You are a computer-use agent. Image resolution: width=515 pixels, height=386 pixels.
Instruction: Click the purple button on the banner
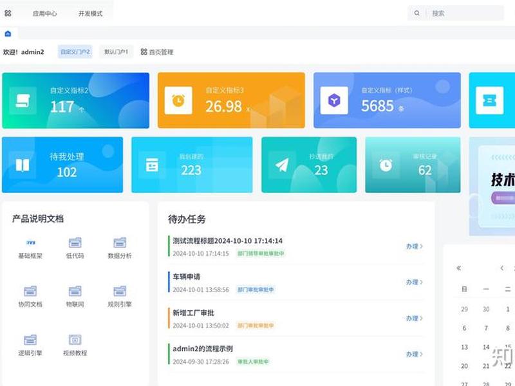click(503, 198)
